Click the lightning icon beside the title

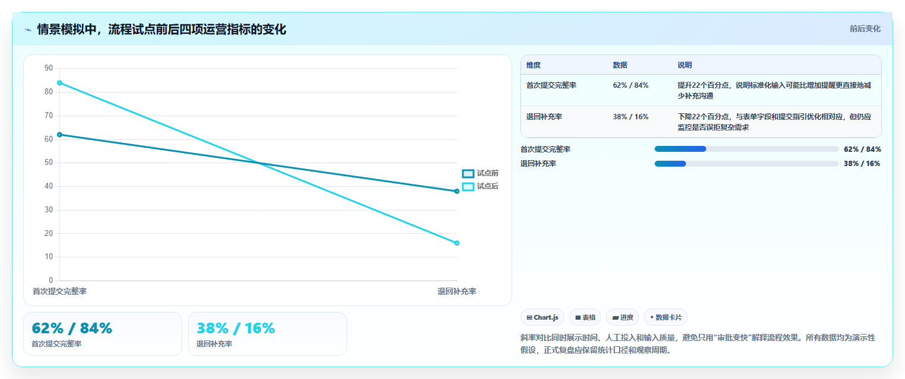tap(28, 29)
